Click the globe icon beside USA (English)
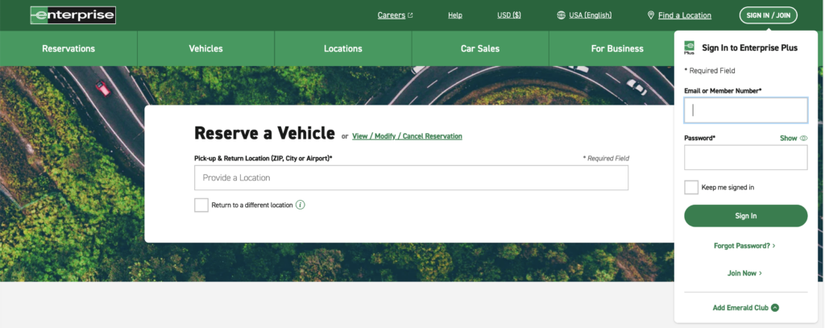Image resolution: width=825 pixels, height=328 pixels. 561,15
